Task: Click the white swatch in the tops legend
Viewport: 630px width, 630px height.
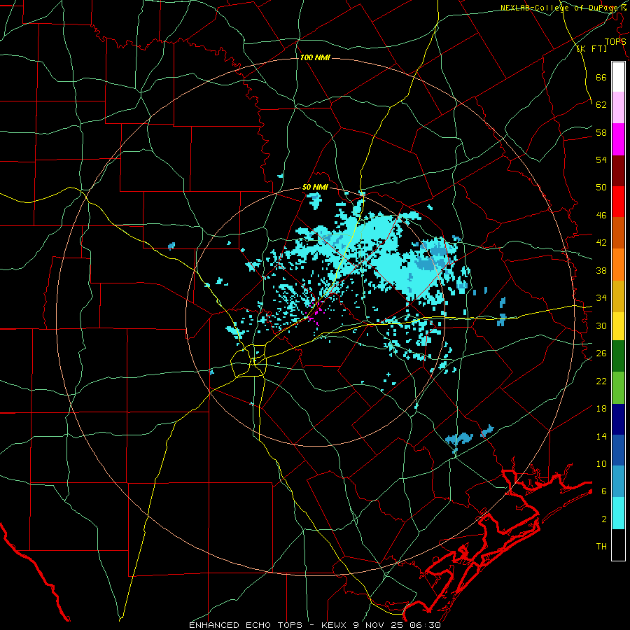Action: (618, 77)
